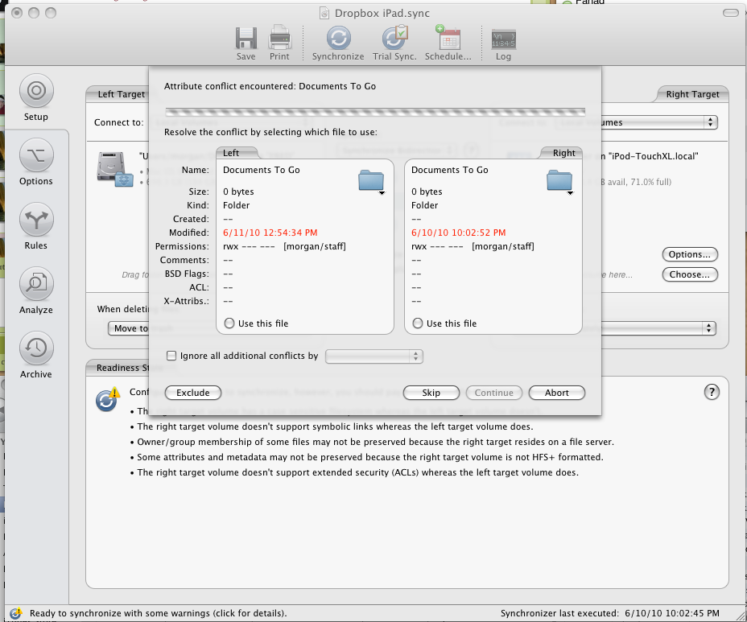Click the symbolic links warning line
The width and height of the screenshot is (747, 622).
336,426
